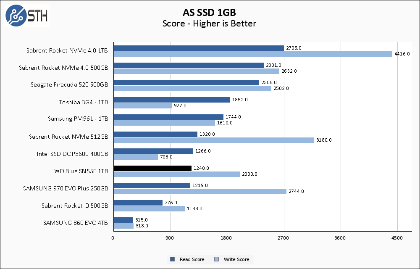Screen dimensions: 420x269
Task: Select the SAMSUNG 970 EVO Plus 250GB label
Action: 66,188
